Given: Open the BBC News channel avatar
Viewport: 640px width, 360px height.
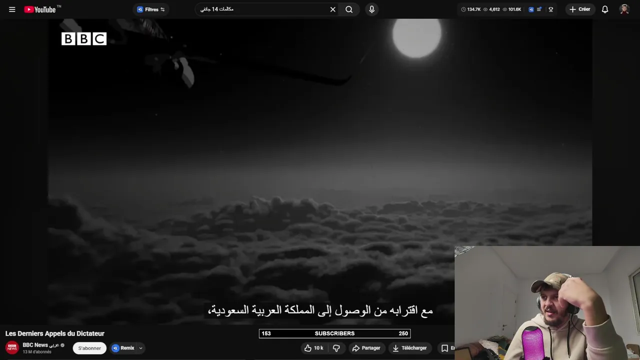Looking at the screenshot, I should 12,347.
